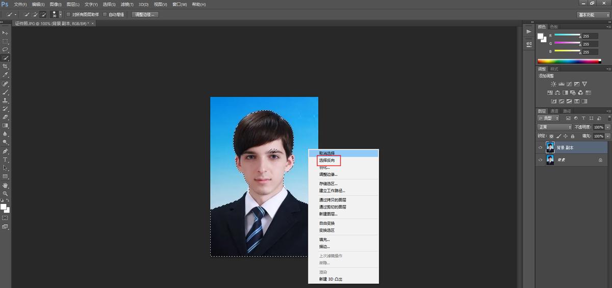The height and width of the screenshot is (288, 612).
Task: Click the Subtract from Selection mode icon
Action: point(42,14)
